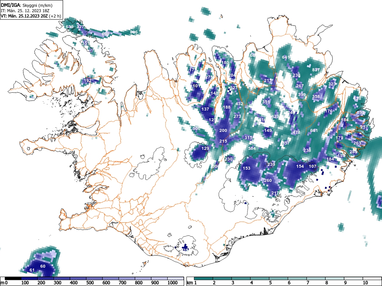Click the 'km 1' legend label
This screenshot has width=382, height=286.
point(192,283)
